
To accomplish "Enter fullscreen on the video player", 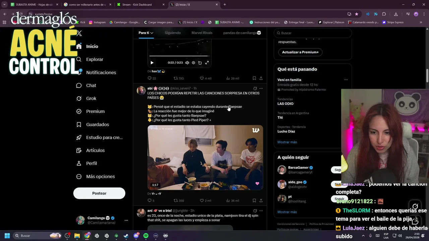I will 207,63.
